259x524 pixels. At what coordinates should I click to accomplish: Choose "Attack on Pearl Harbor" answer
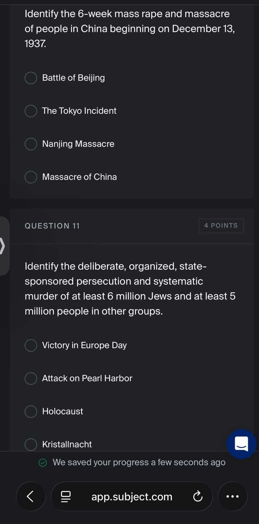[x=30, y=378]
